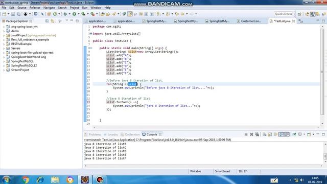Click Remove All Terminated Launches icon
This screenshot has width=327, height=184.
click(x=257, y=134)
